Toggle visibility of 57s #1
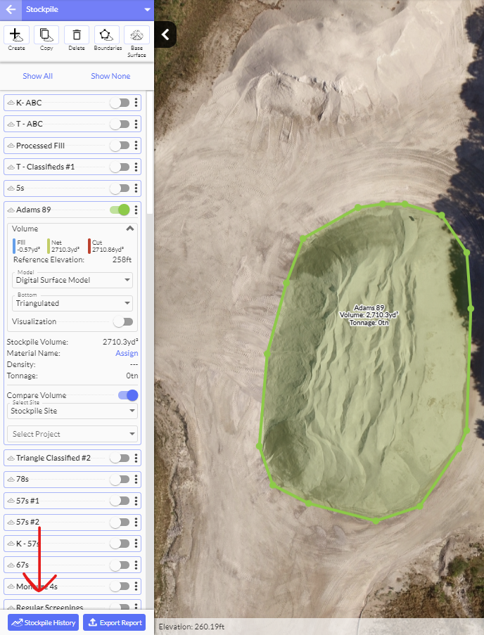Image resolution: width=484 pixels, height=635 pixels. pos(120,501)
